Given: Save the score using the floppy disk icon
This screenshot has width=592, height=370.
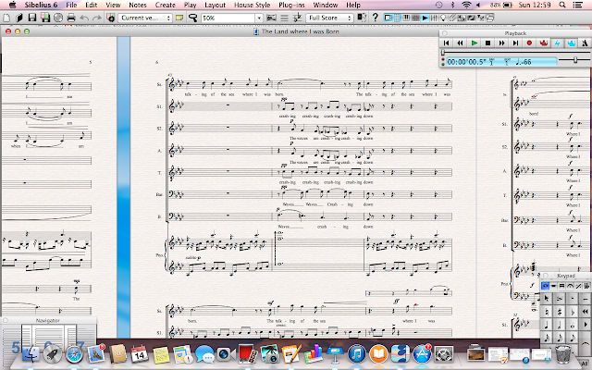Looking at the screenshot, I should pos(32,18).
